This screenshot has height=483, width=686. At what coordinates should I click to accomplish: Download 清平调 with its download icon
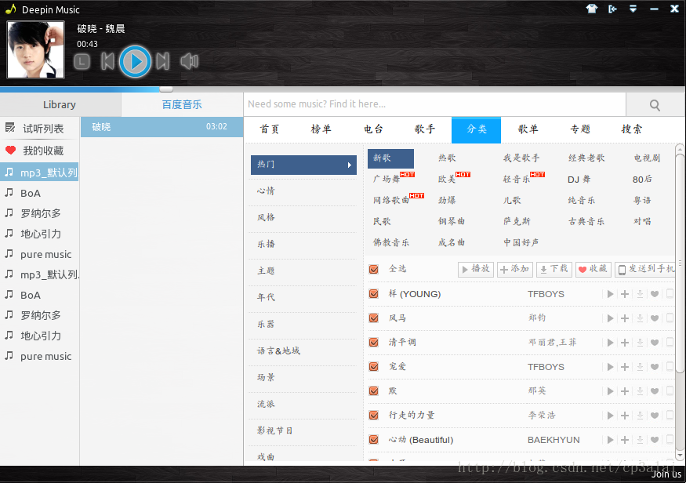640,343
